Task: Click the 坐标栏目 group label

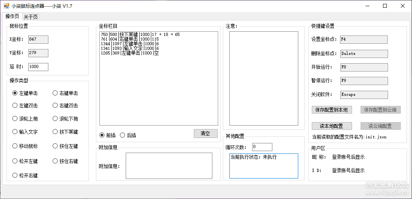Action: pyautogui.click(x=108, y=26)
